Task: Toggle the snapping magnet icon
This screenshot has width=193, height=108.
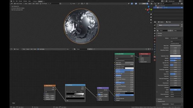Action: pyautogui.click(x=82, y=4)
